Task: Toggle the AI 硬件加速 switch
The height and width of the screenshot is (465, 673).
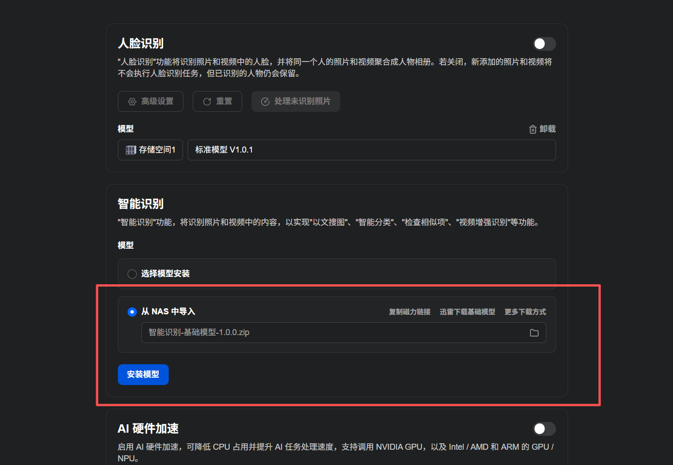Action: point(544,429)
